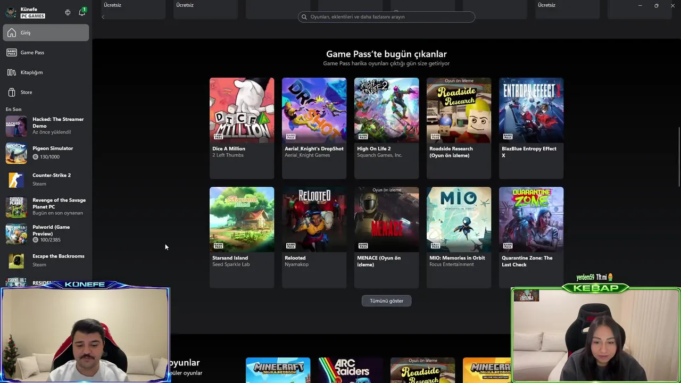The height and width of the screenshot is (383, 681).
Task: Click Game Pass'te bugün çıkanlar heading
Action: (386, 54)
